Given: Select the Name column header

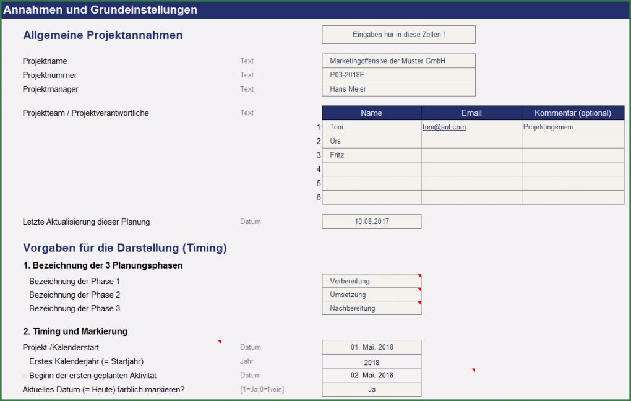Looking at the screenshot, I should 371,113.
